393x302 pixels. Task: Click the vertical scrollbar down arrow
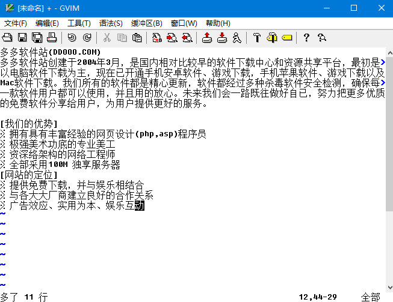pyautogui.click(x=389, y=288)
